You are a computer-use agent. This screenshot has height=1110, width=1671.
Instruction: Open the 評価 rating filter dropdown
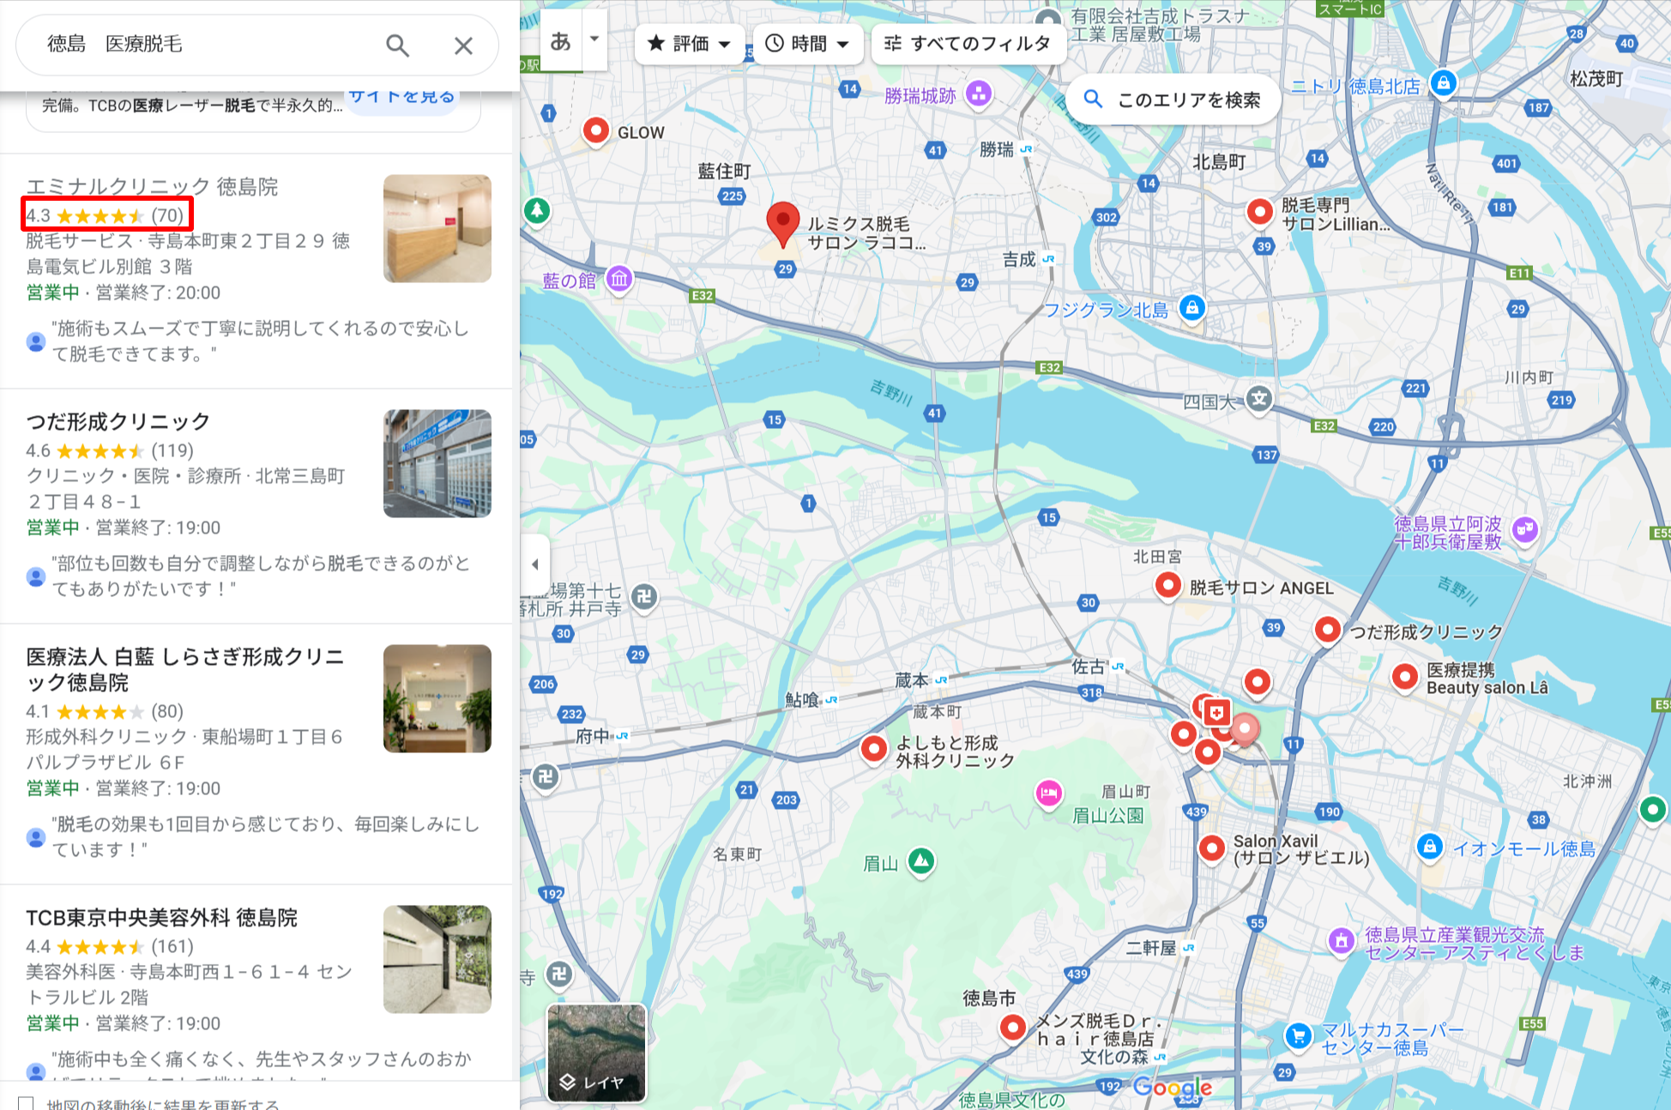689,44
